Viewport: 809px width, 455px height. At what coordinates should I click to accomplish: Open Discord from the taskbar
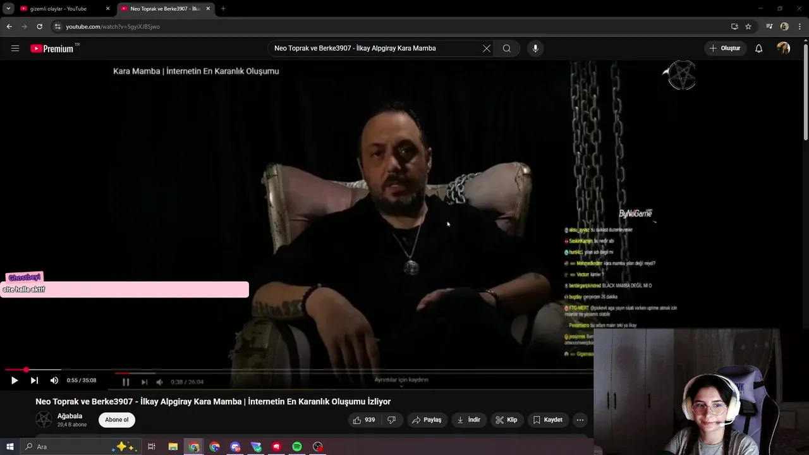[x=235, y=447]
